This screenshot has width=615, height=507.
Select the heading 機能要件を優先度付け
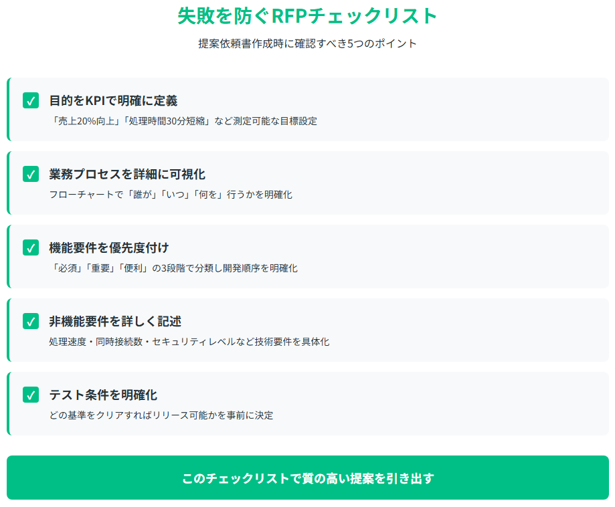pos(109,248)
